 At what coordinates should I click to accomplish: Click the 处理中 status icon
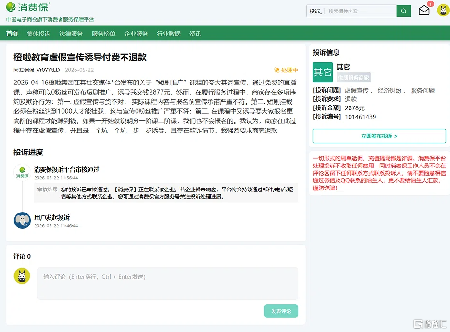[276, 70]
